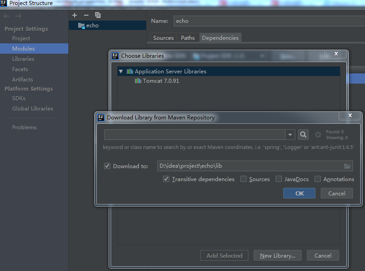Viewport: 365px width, 271px height.
Task: Focus the Maven search keyword field
Action: point(195,135)
